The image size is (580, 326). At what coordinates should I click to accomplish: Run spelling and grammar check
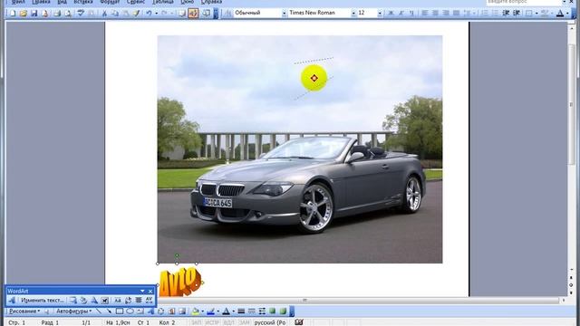(81, 14)
